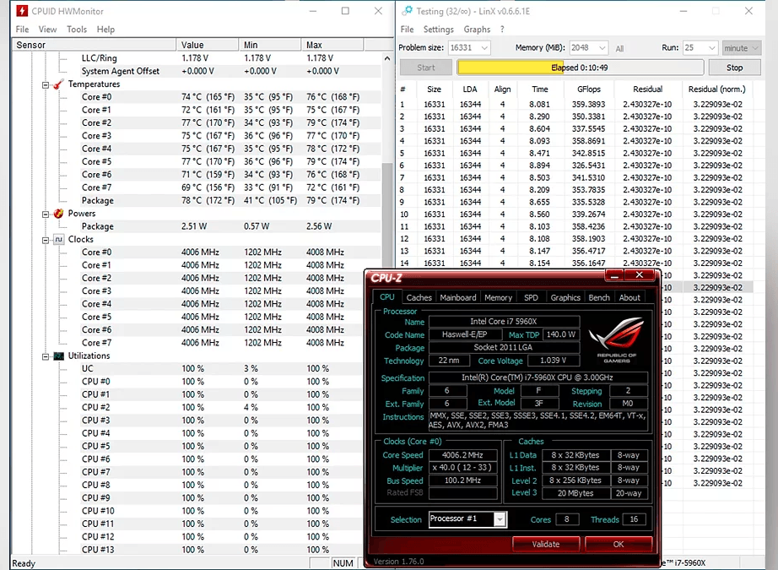
Task: Open the Tools menu in HWMonitor
Action: pos(77,30)
